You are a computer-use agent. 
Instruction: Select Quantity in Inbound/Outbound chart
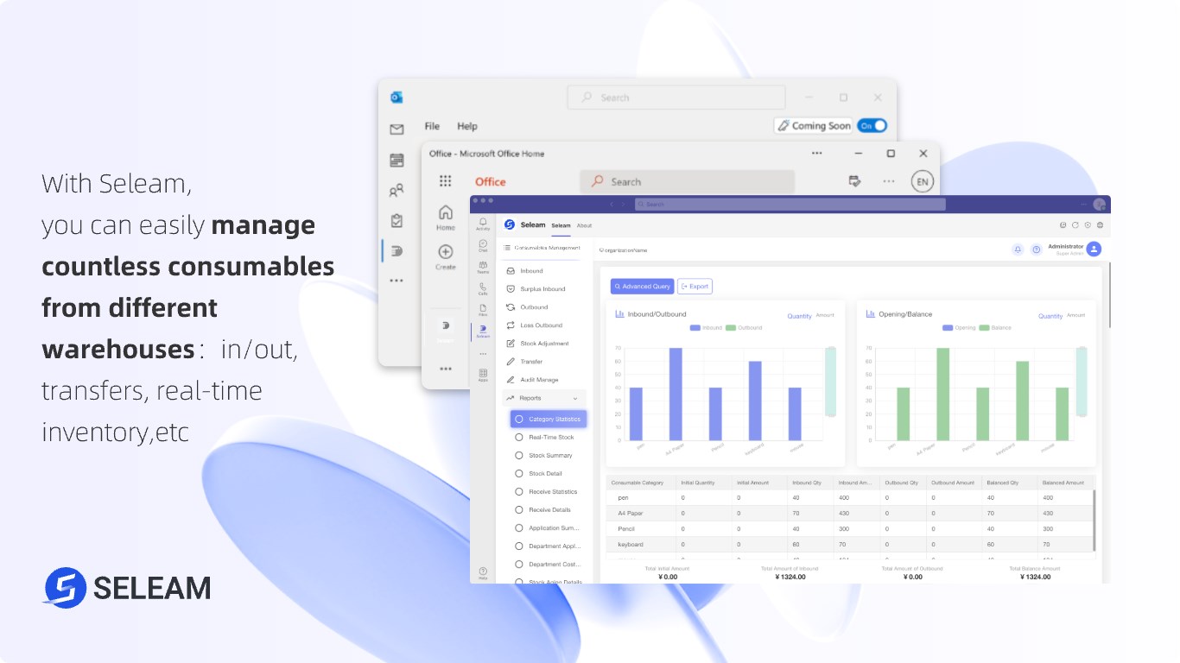coord(799,316)
